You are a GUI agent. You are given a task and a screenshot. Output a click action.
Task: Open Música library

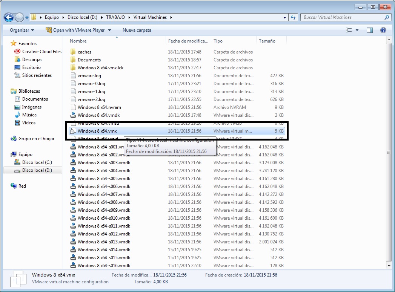pos(26,115)
